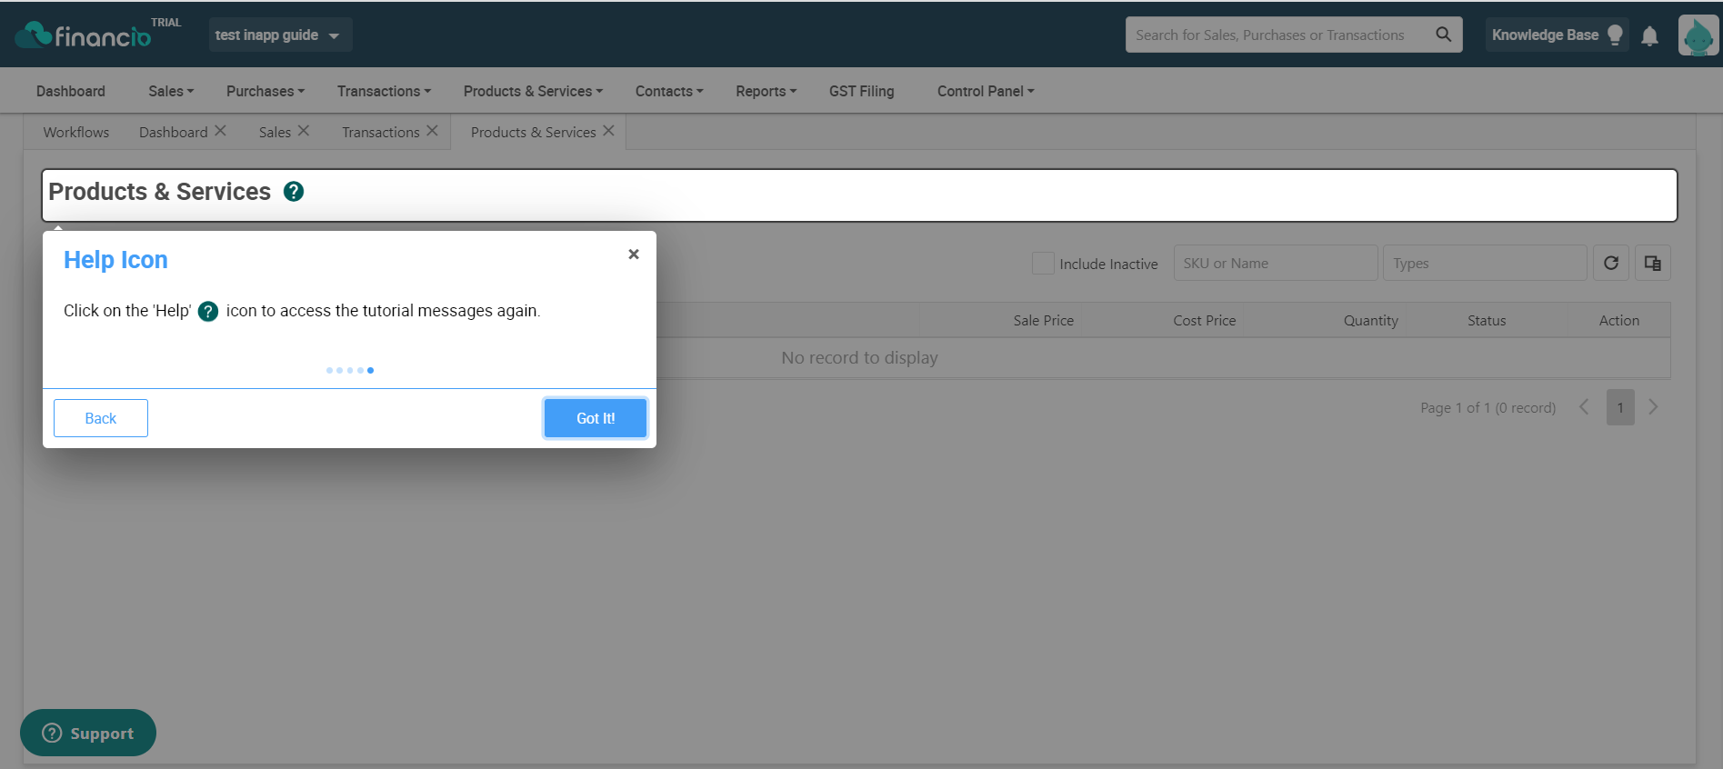Expand the Transactions menu
Screen dimensions: 1723x769
(x=384, y=91)
